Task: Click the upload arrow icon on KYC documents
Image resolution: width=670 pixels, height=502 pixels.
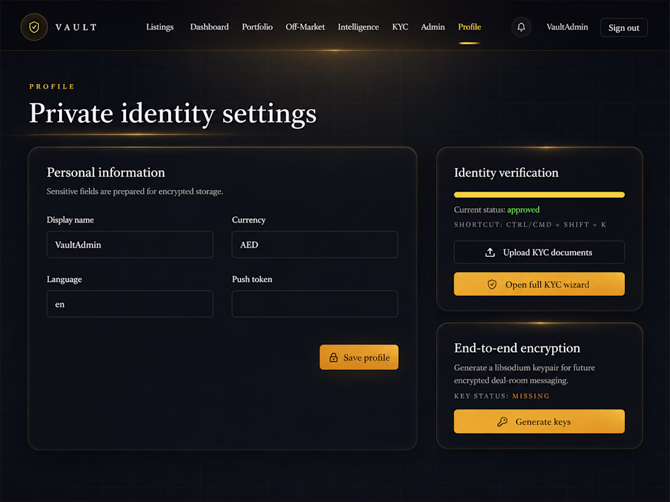Action: (x=490, y=253)
